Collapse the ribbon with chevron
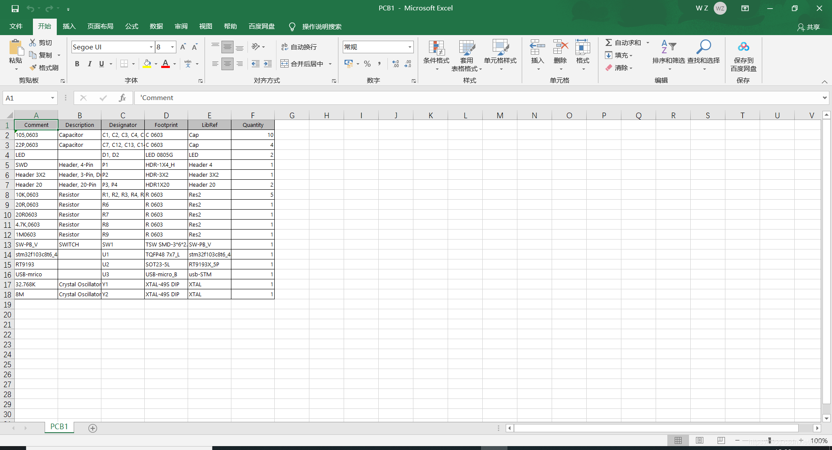This screenshot has width=832, height=450. [825, 82]
